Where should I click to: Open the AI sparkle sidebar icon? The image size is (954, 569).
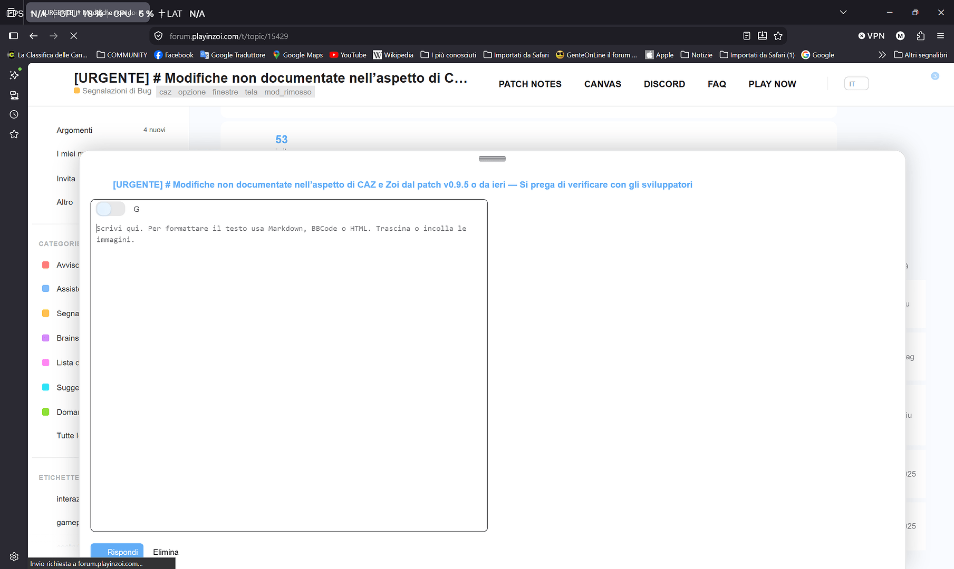click(14, 75)
